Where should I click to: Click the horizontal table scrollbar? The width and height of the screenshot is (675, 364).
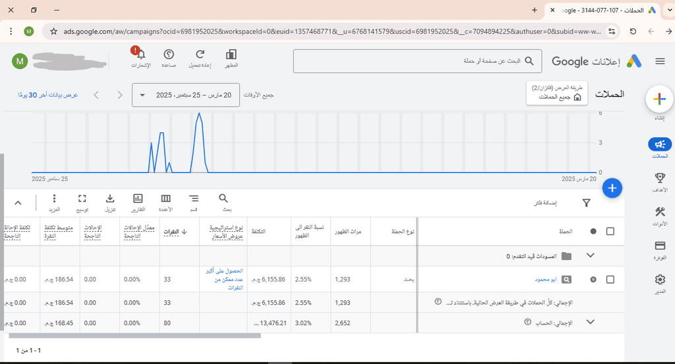click(x=134, y=336)
